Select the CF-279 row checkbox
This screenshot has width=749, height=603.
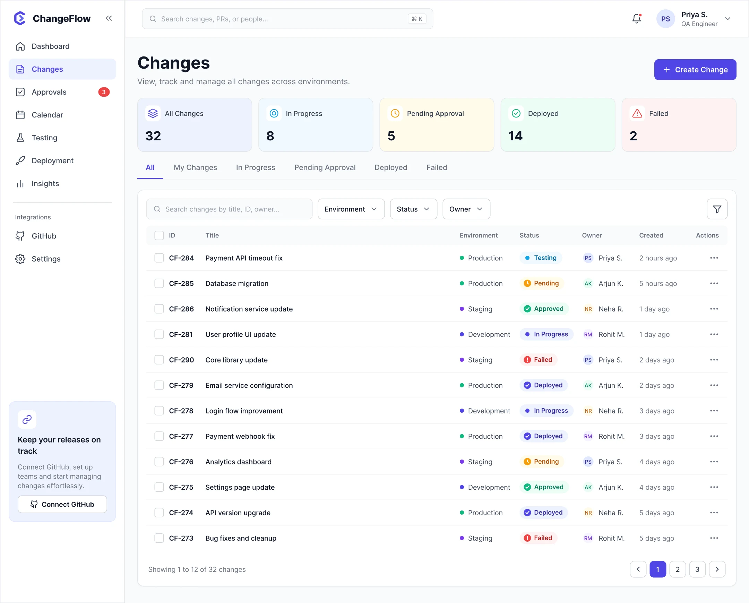point(159,385)
